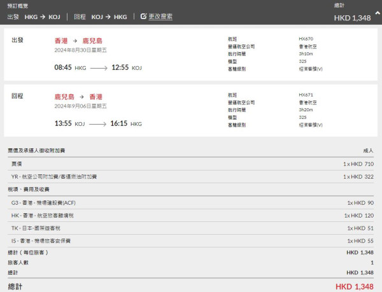Click red 鹿兒島 destination in the outbound card
The height and width of the screenshot is (292, 382).
tap(92, 41)
